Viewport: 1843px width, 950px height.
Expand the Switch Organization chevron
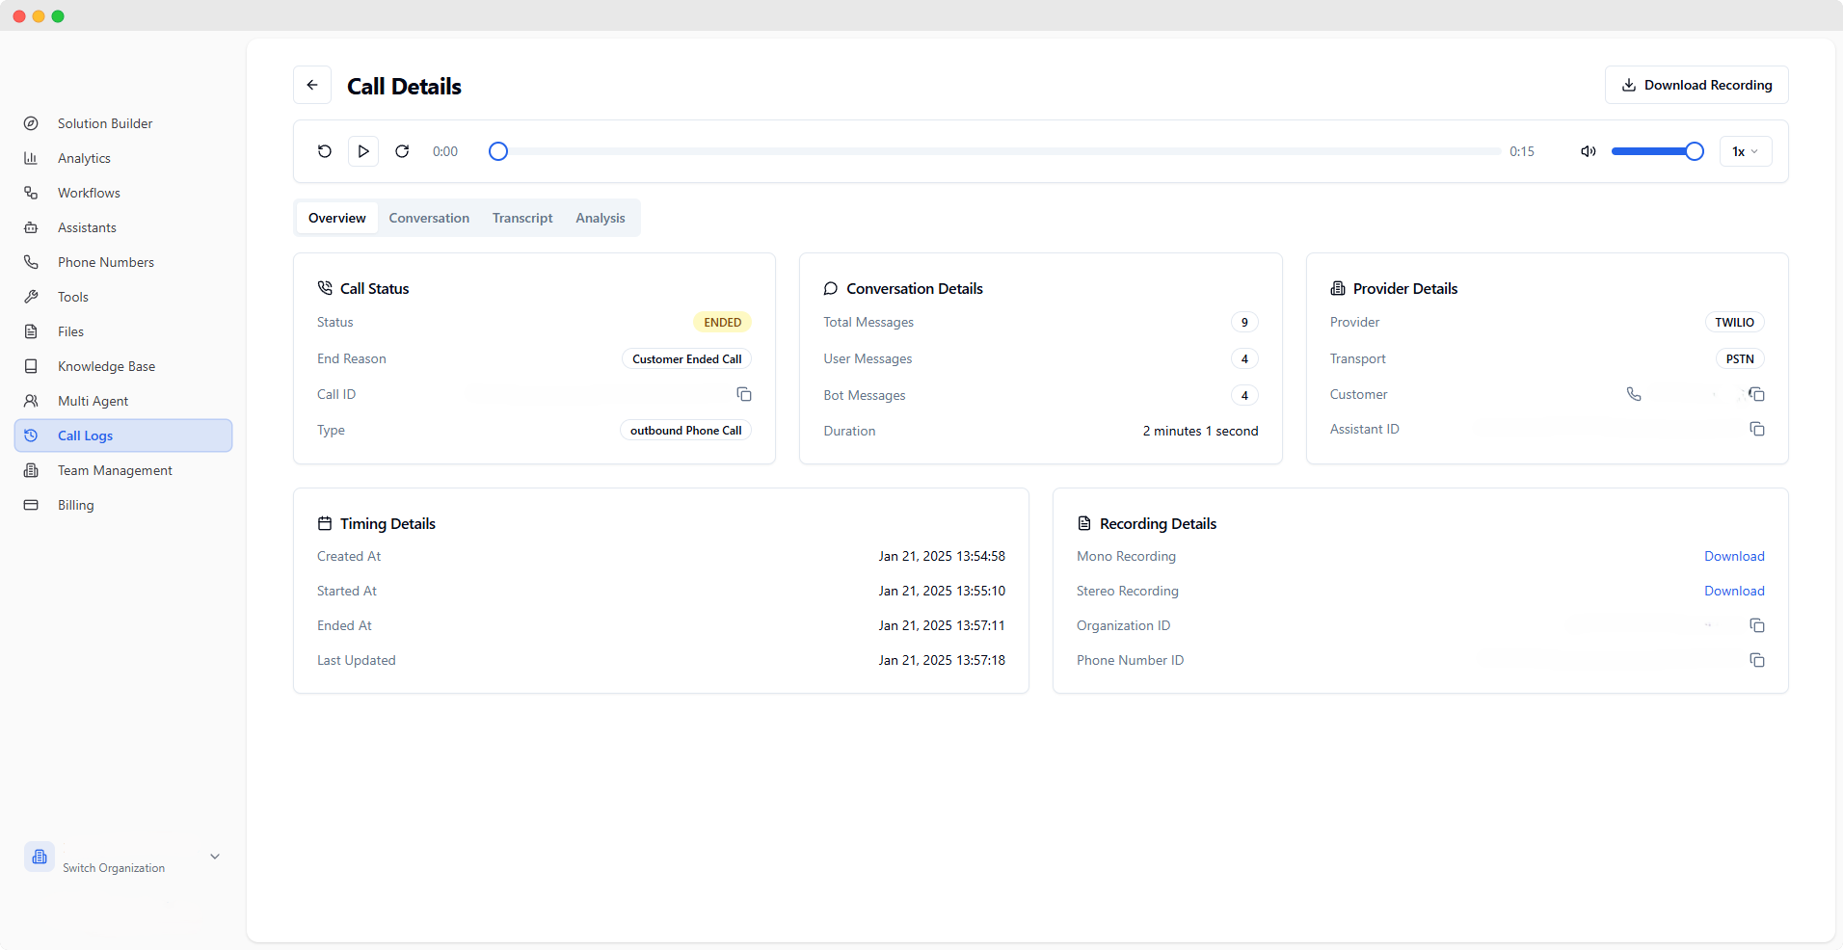(x=215, y=857)
